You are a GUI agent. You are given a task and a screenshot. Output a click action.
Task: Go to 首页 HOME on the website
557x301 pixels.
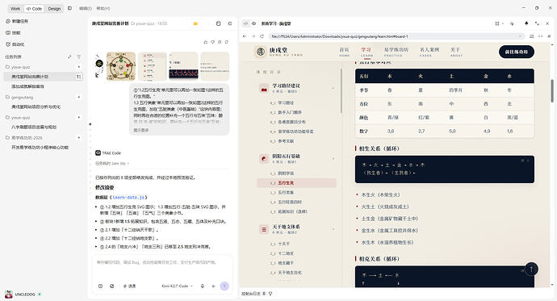344,52
